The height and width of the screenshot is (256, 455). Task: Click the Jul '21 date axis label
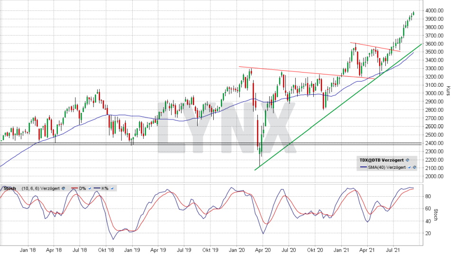click(x=393, y=250)
